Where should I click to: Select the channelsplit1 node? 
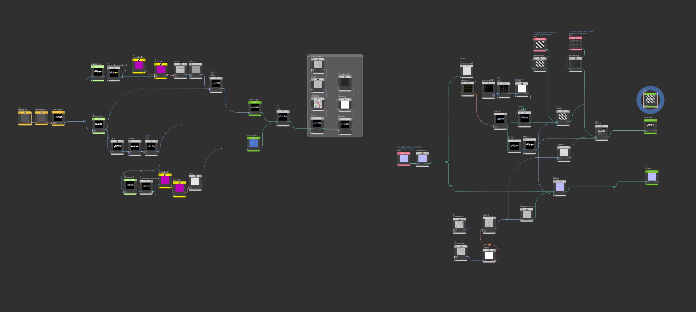(x=489, y=90)
